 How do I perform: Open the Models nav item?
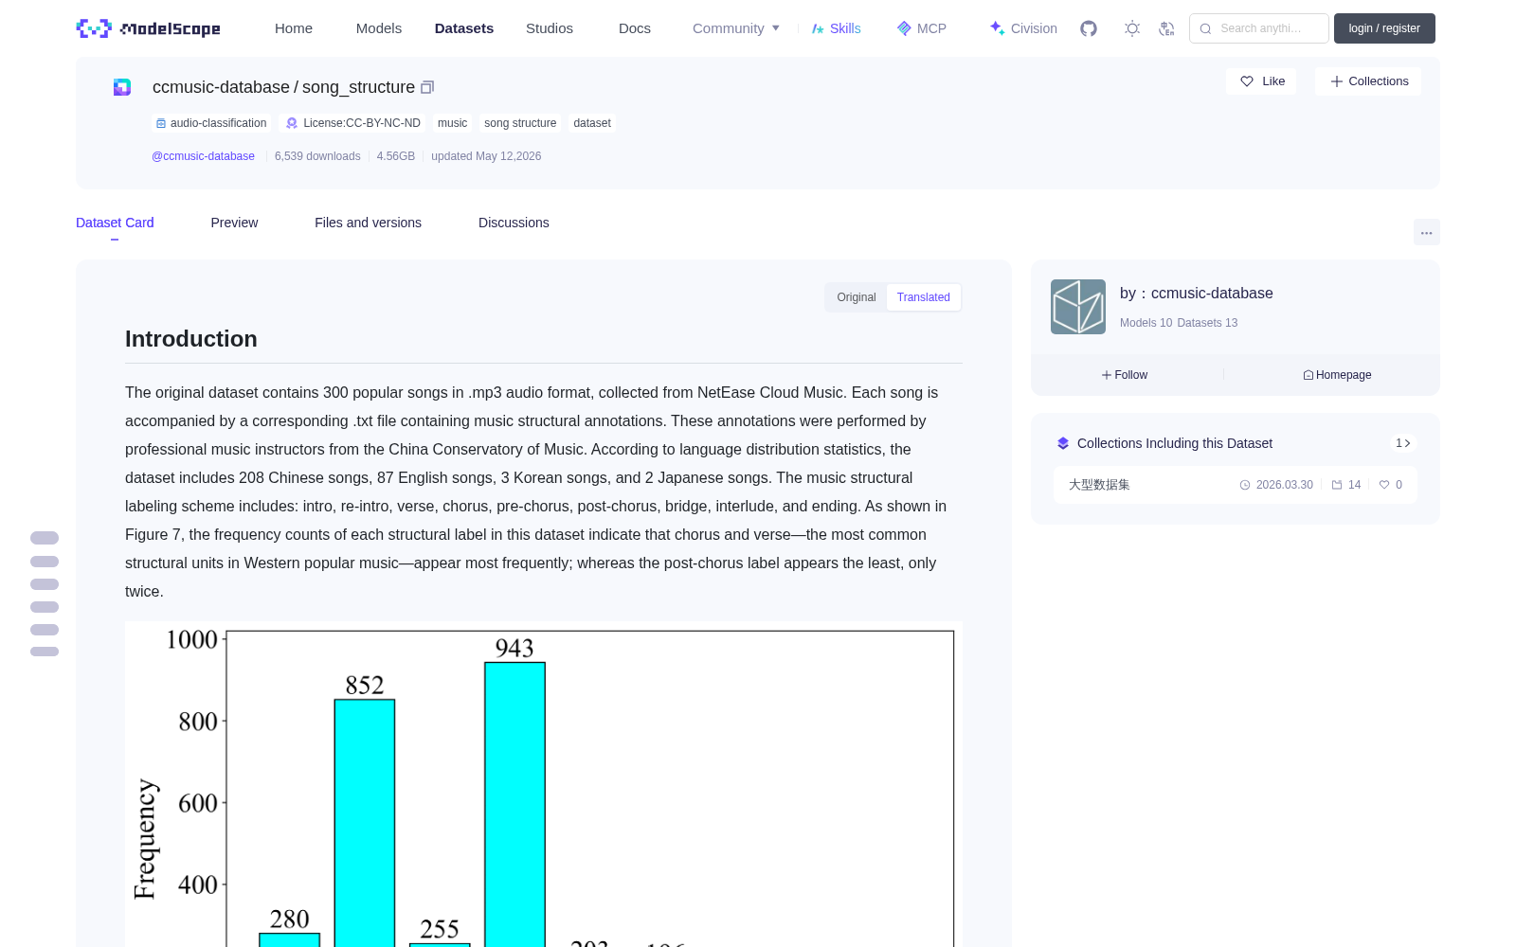379,28
